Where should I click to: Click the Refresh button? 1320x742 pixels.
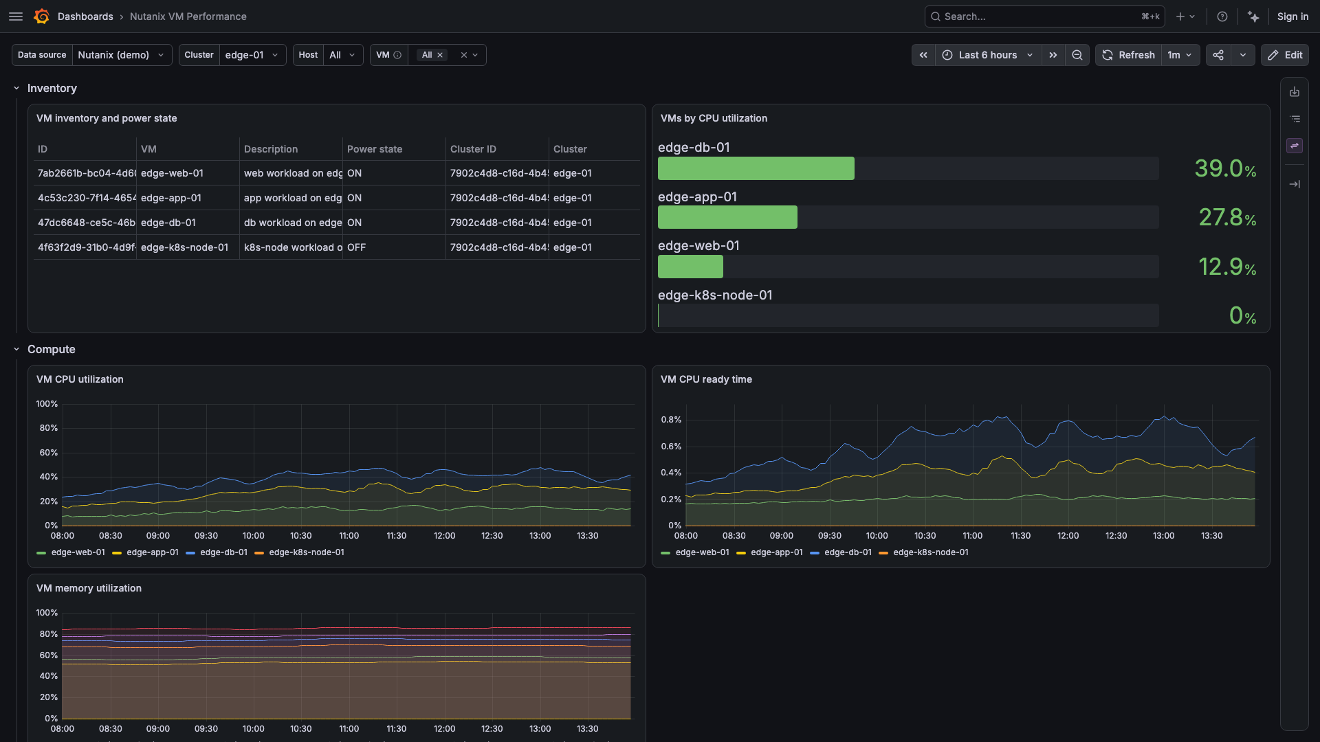[1128, 55]
